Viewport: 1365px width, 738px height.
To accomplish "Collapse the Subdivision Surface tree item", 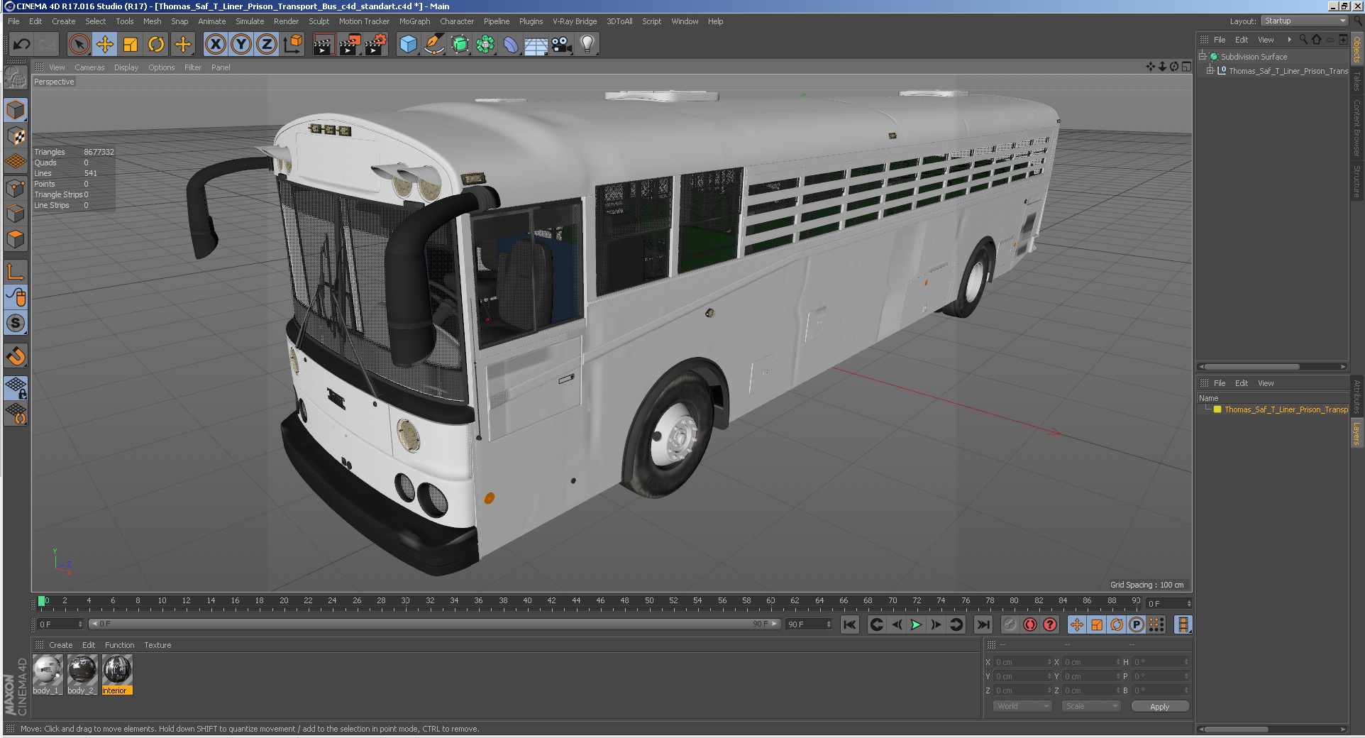I will coord(1203,56).
